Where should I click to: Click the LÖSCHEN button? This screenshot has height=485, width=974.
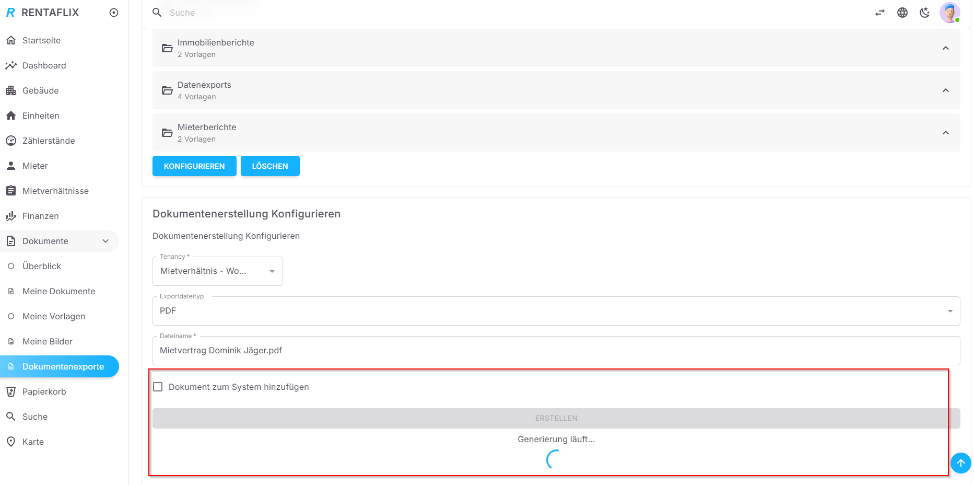(270, 166)
